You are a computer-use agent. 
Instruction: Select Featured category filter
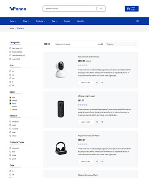pos(16,52)
